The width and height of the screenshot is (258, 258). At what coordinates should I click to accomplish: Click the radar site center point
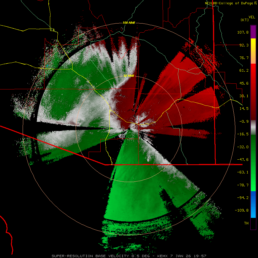click(129, 129)
